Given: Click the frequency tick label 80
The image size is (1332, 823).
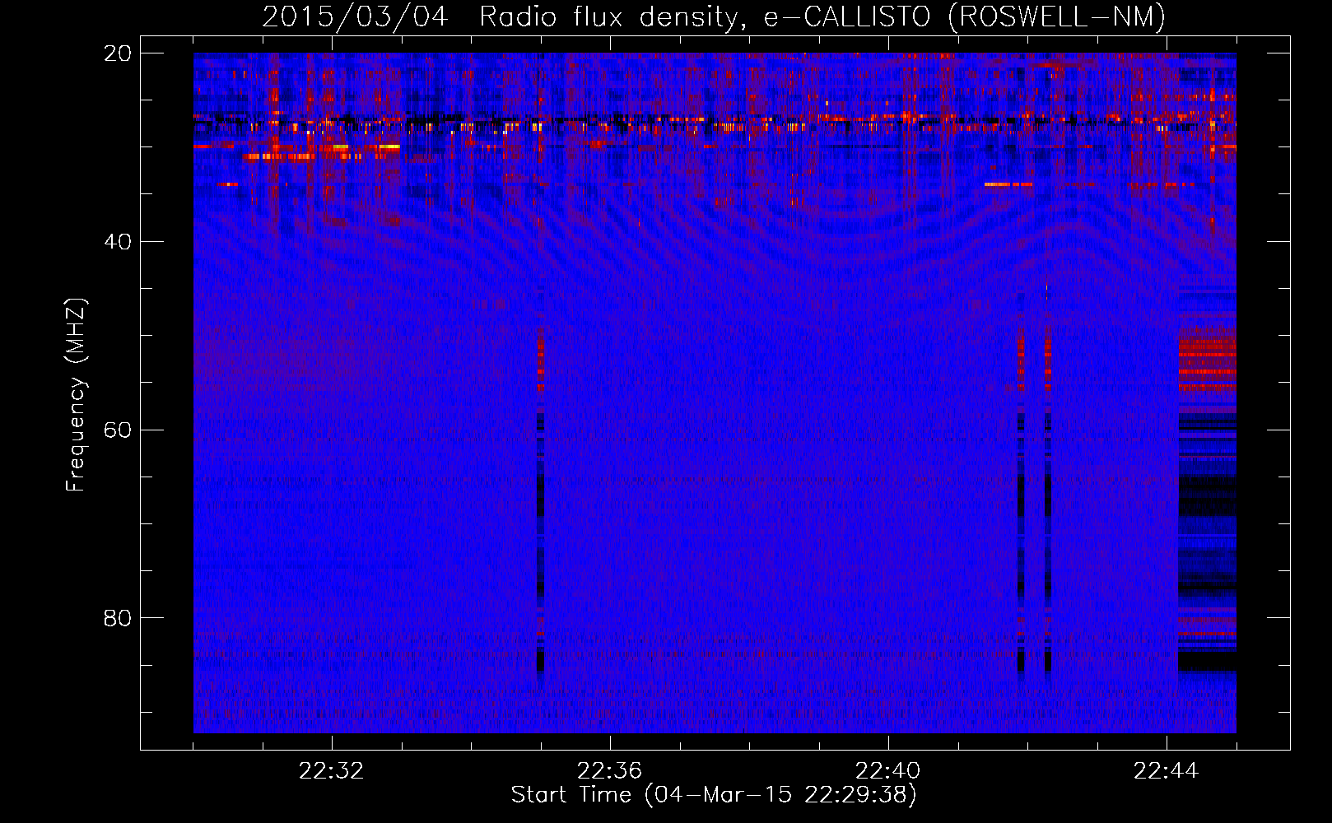Looking at the screenshot, I should [x=118, y=618].
